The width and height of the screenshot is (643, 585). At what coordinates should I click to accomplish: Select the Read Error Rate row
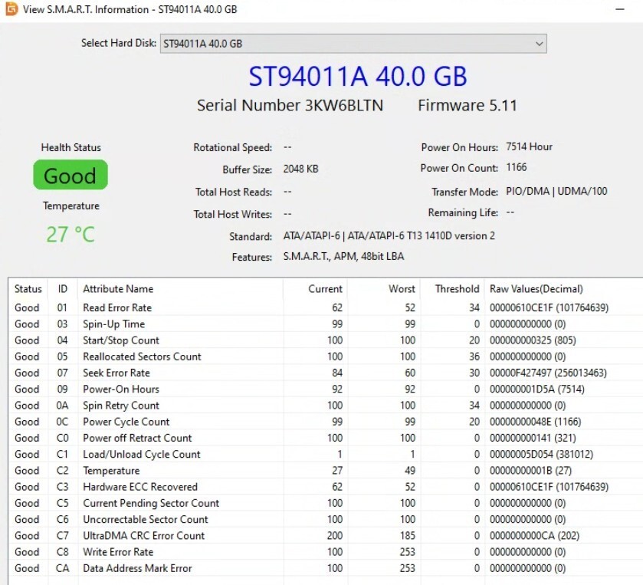[326, 307]
